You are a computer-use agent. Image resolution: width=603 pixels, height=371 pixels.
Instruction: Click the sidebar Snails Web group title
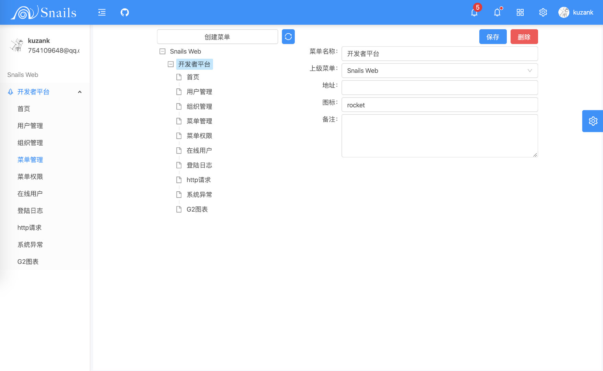23,75
